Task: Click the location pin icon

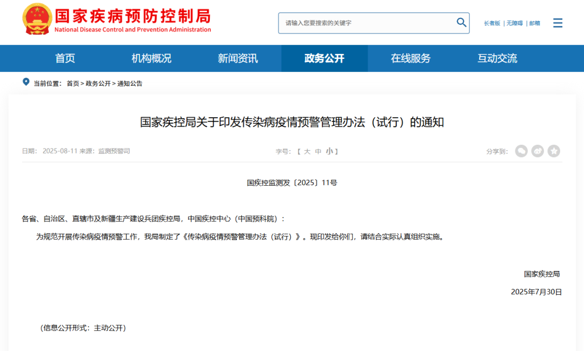Action: (x=26, y=82)
